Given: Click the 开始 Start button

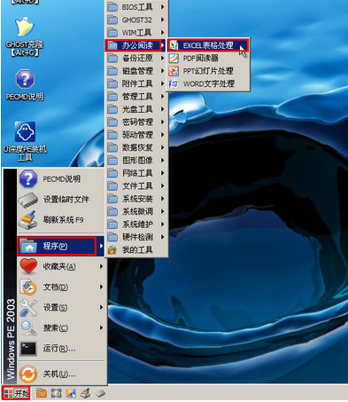Looking at the screenshot, I should point(16,393).
